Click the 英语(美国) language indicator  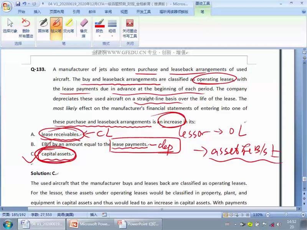pyautogui.click(x=65, y=215)
